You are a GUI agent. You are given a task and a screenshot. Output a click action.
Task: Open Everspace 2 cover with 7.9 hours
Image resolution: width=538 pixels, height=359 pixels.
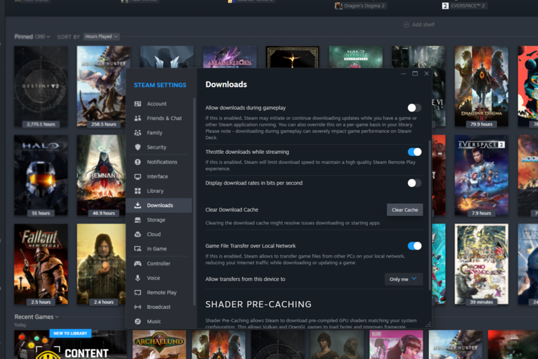(x=482, y=176)
